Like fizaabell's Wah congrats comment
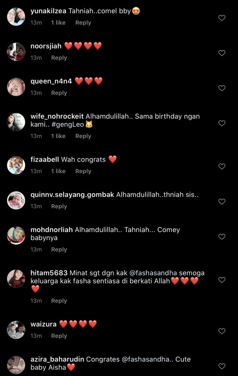Screen dimensions: 238x376 point(222,166)
